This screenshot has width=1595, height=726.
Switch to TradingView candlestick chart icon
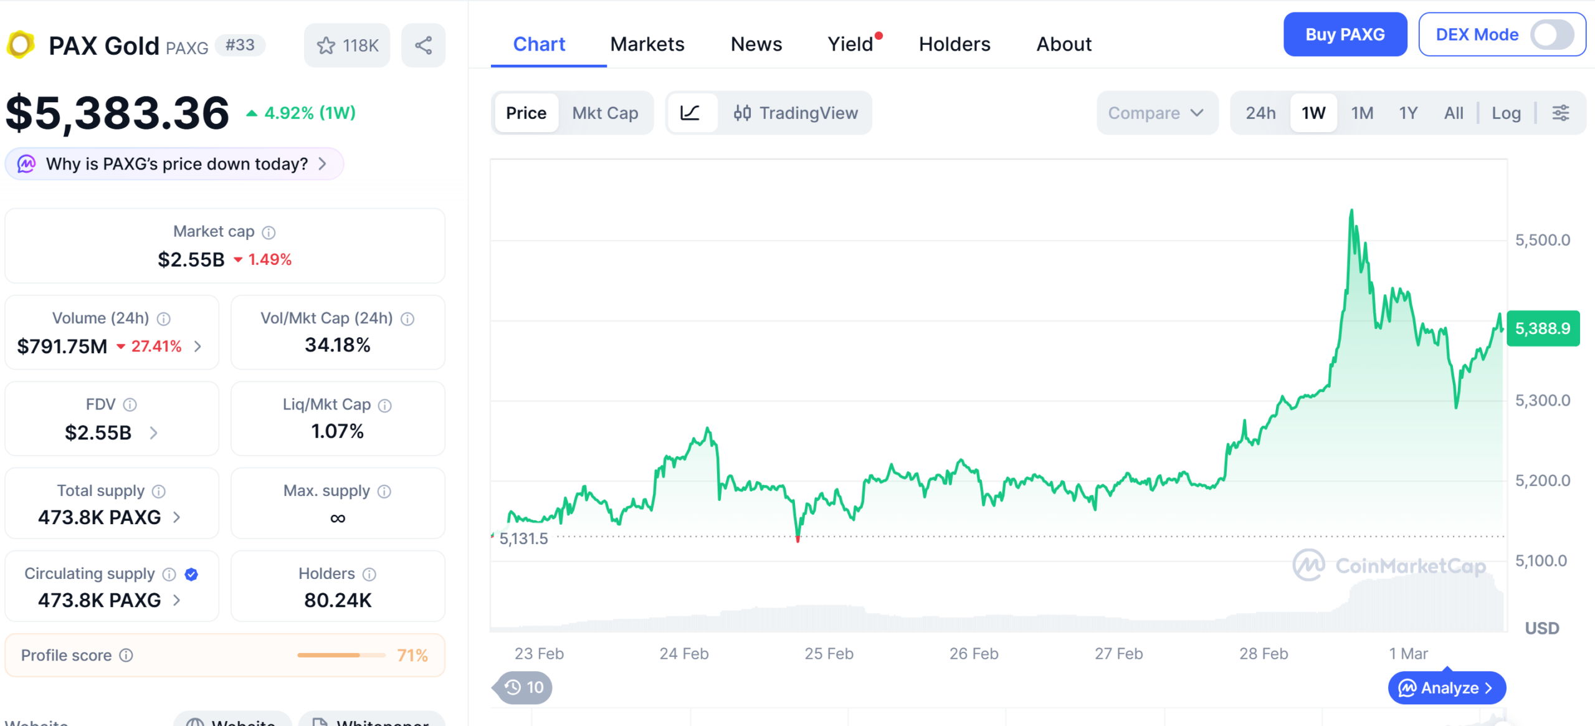tap(742, 113)
